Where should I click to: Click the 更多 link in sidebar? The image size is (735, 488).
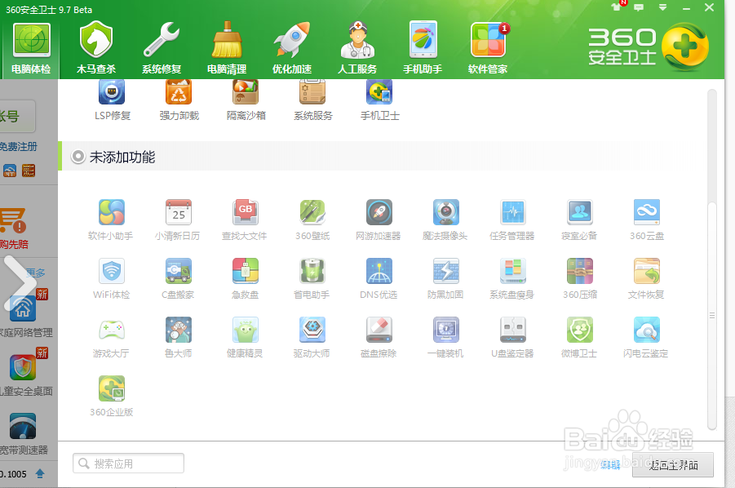(36, 273)
